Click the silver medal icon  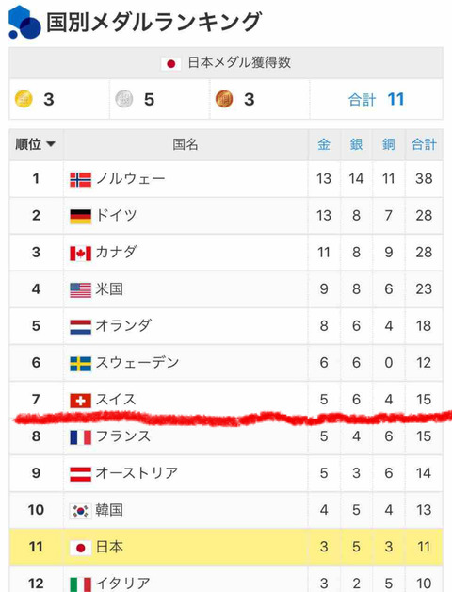[x=124, y=99]
